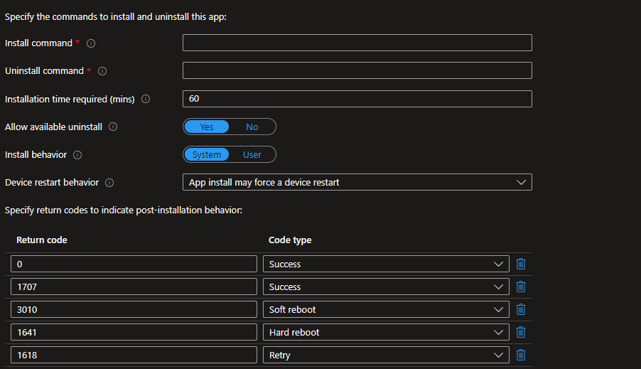Click the return code 1618 input field
641x369 pixels.
tap(134, 355)
